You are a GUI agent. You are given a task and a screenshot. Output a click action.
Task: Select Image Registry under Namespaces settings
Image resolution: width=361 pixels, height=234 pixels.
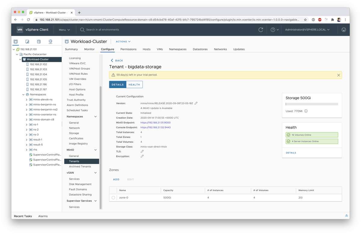click(79, 144)
